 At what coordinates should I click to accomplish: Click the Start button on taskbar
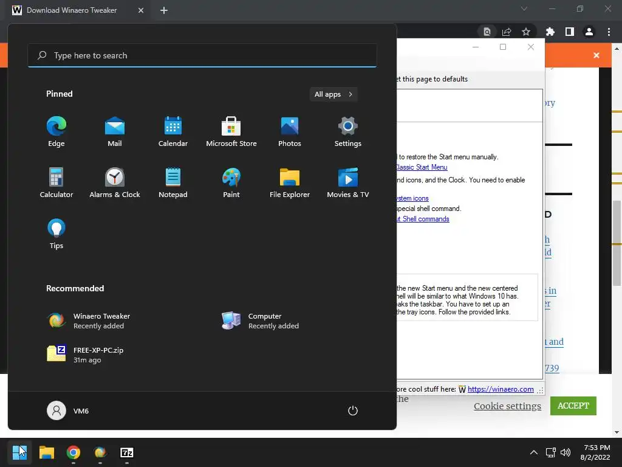19,452
